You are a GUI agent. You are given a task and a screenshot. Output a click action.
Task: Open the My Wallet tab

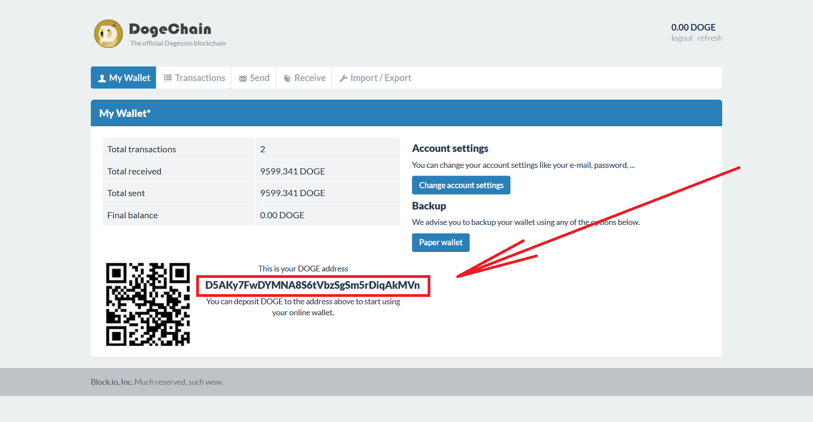(124, 77)
